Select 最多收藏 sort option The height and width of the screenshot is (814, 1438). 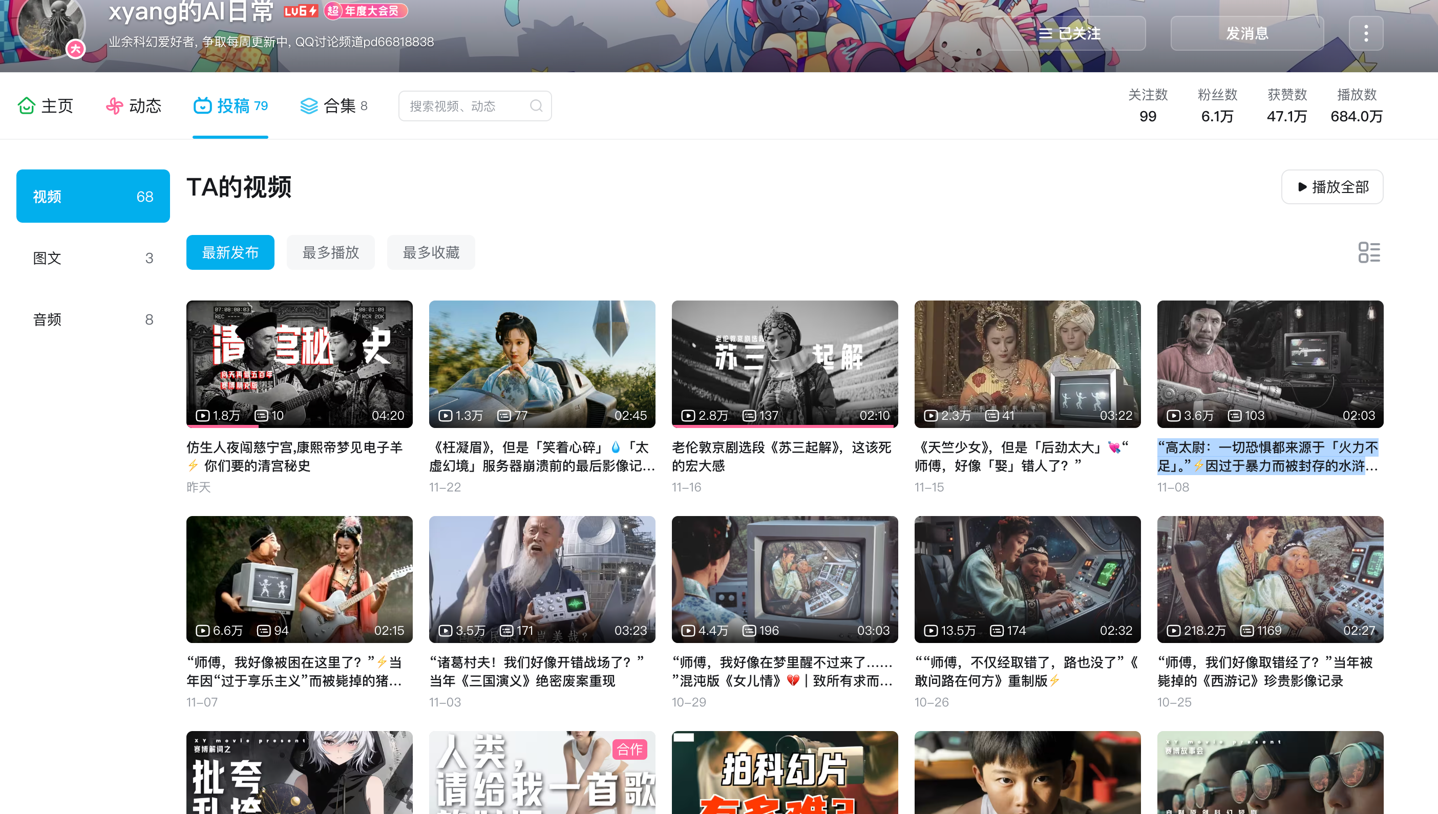[x=431, y=252]
